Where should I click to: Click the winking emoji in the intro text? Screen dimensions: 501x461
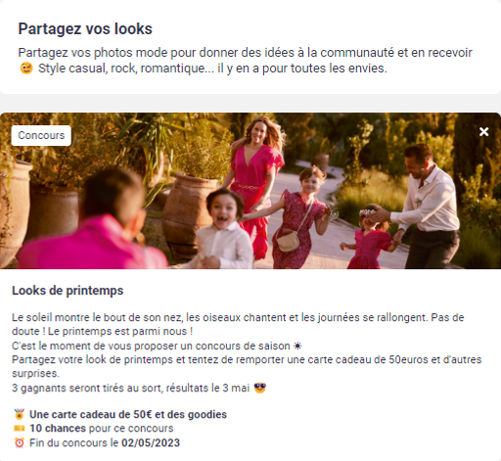point(26,69)
